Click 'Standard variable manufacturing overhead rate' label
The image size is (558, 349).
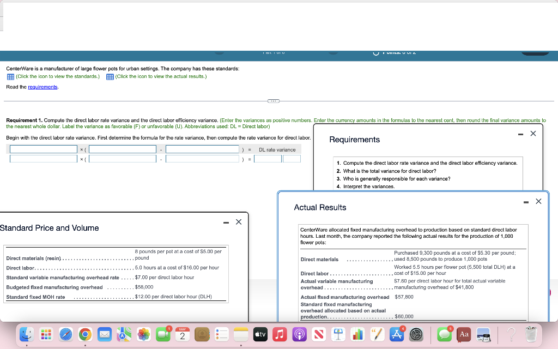[63, 278]
